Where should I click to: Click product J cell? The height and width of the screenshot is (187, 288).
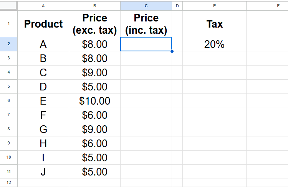(43, 172)
